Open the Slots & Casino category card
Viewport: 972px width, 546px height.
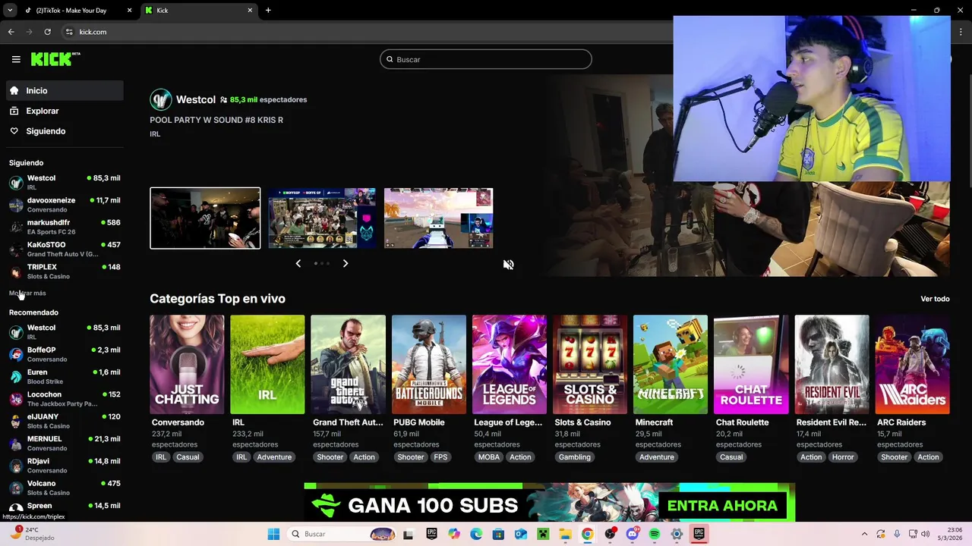[590, 365]
